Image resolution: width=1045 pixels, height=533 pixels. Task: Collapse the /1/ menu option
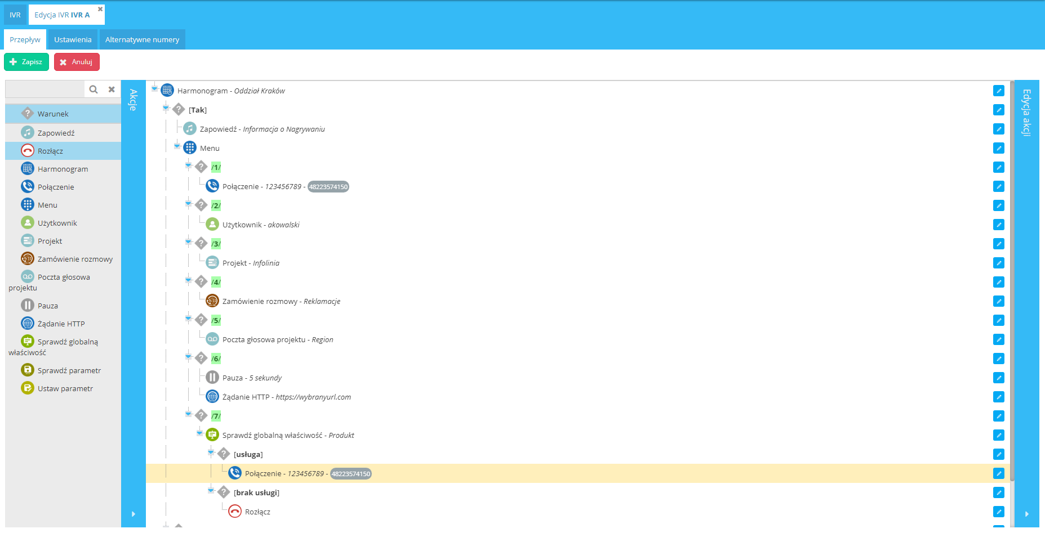pyautogui.click(x=188, y=165)
